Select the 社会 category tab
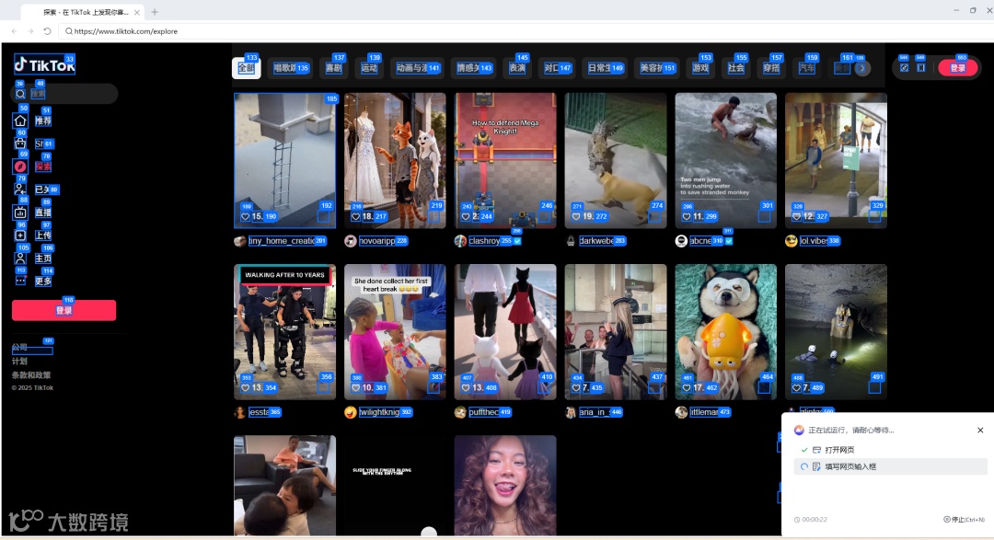This screenshot has width=994, height=540. (736, 68)
